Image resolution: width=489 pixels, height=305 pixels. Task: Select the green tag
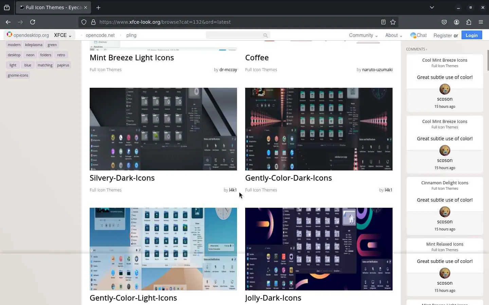pos(52,45)
